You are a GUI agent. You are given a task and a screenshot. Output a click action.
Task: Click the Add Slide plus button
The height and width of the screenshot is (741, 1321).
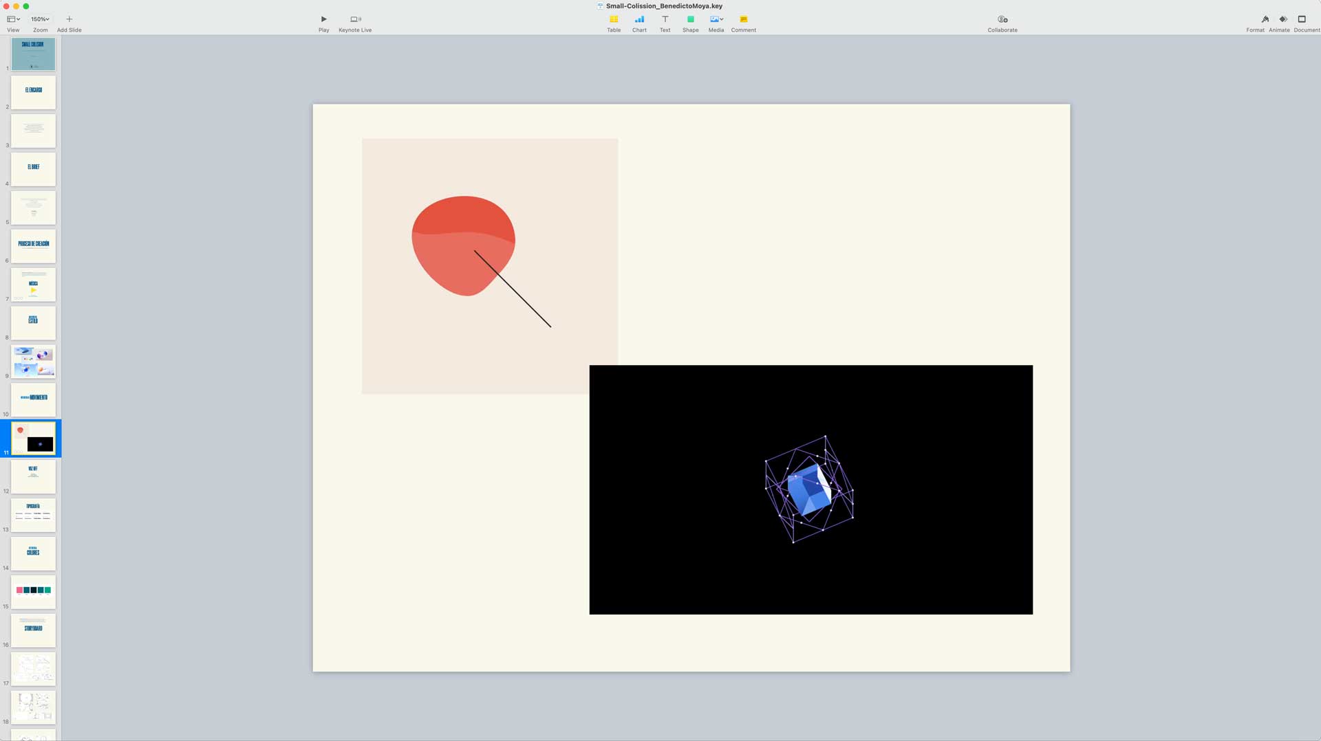click(x=69, y=19)
